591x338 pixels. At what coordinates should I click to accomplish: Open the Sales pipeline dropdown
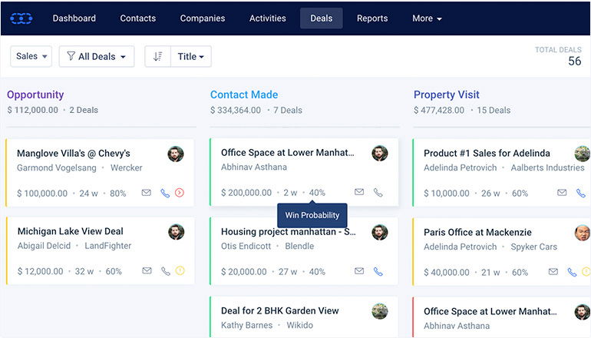coord(31,57)
